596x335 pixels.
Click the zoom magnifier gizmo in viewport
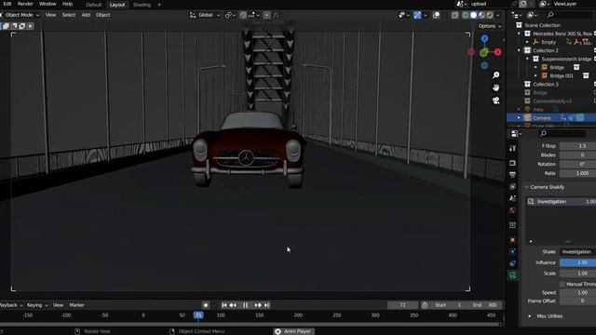495,75
